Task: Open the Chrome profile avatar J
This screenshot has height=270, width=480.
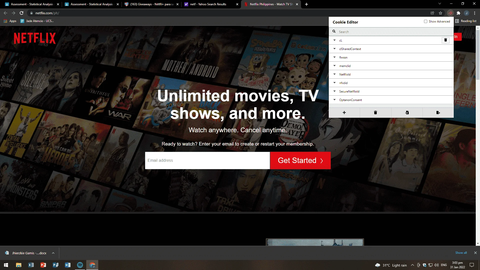Action: pyautogui.click(x=466, y=13)
